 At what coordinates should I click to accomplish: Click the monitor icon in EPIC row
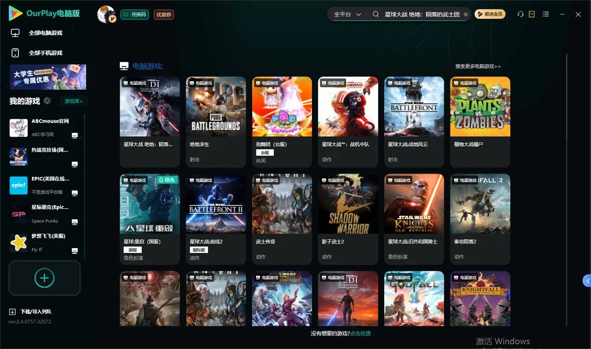[x=74, y=193]
